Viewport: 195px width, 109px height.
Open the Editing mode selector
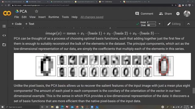point(174,24)
